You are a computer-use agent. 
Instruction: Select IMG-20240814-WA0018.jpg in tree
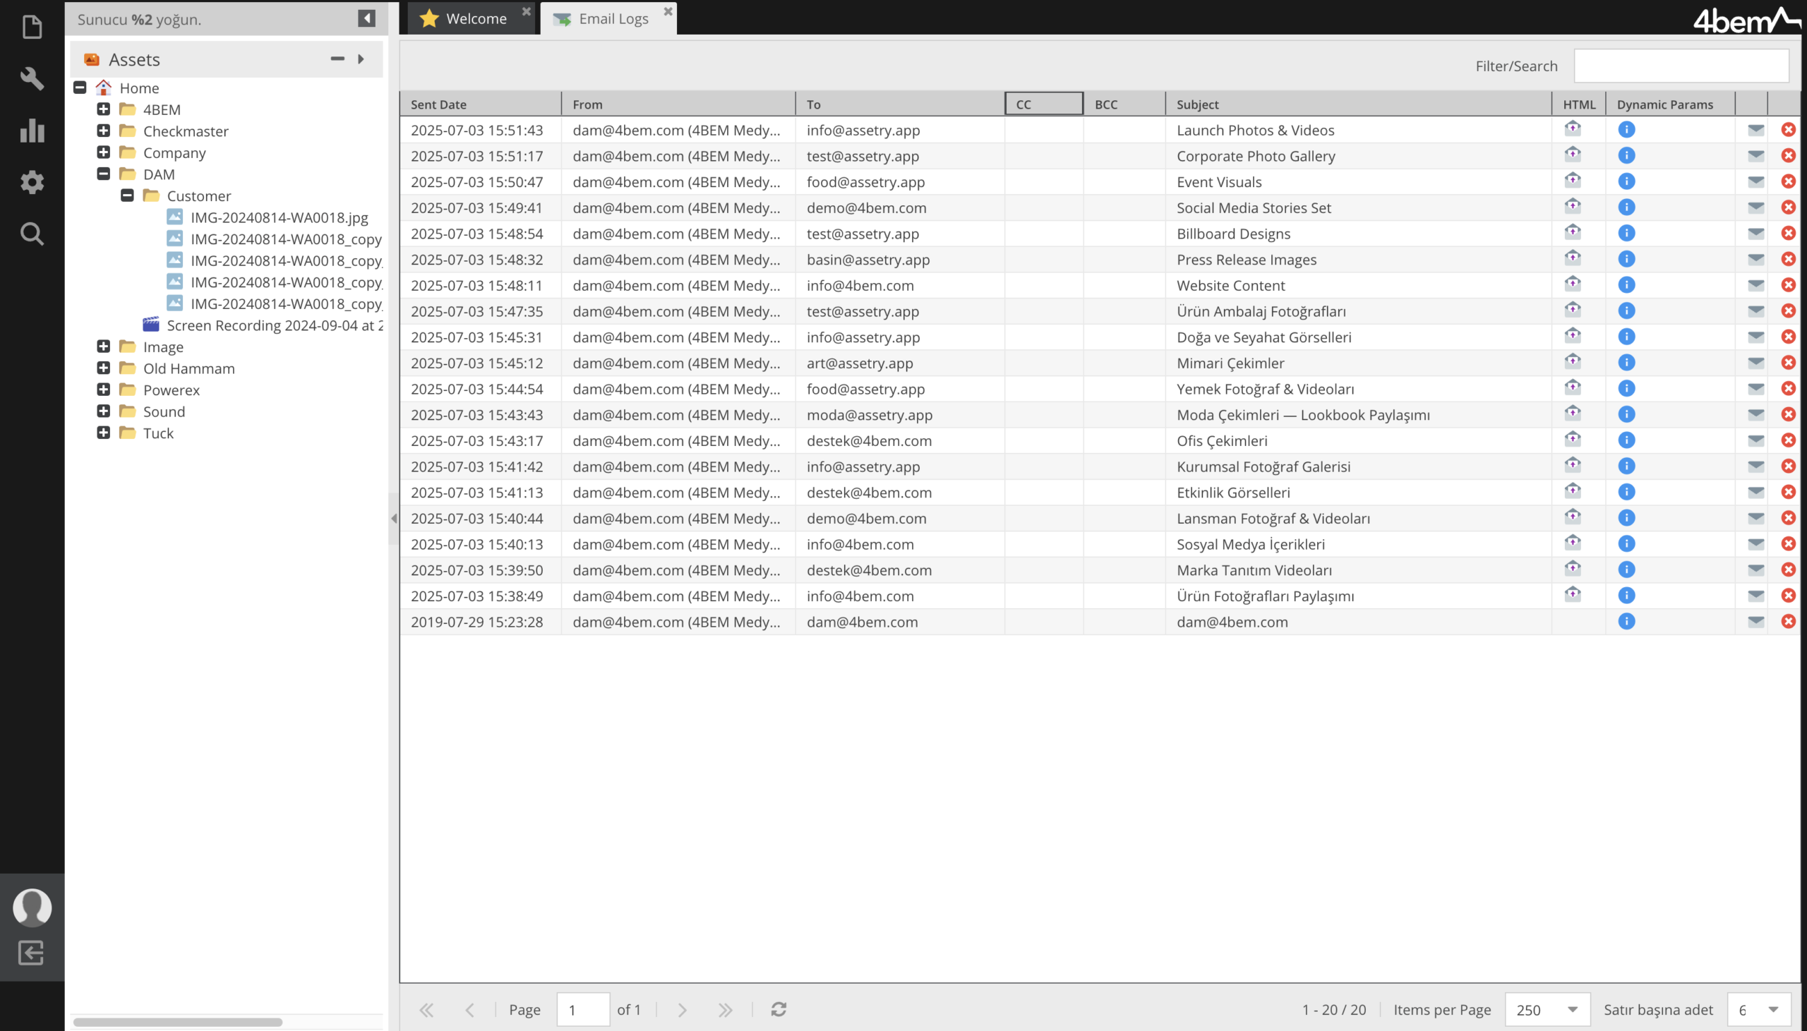pos(279,217)
